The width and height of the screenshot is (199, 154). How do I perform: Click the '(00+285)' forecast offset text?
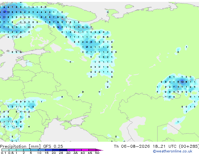pos(189,146)
